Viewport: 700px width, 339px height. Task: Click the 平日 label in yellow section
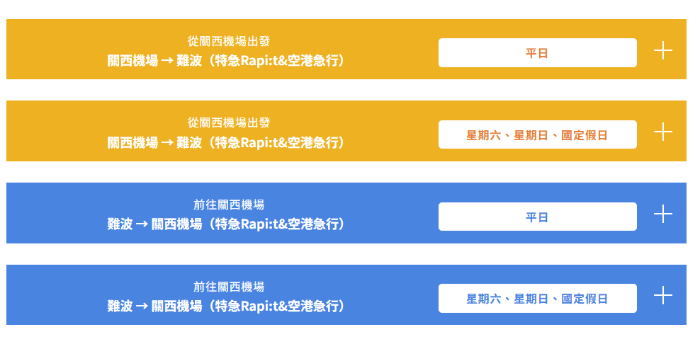click(537, 53)
